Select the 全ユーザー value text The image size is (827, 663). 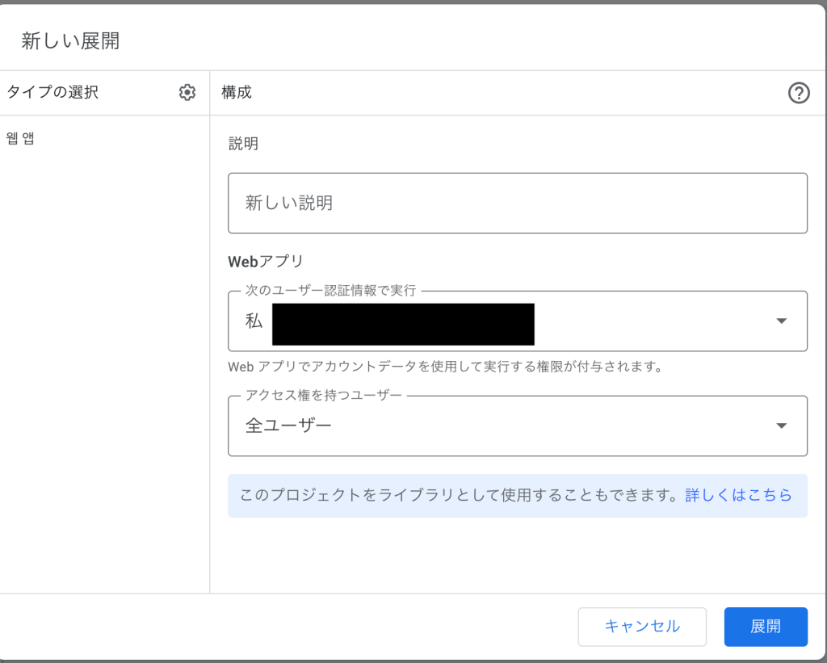tap(288, 426)
